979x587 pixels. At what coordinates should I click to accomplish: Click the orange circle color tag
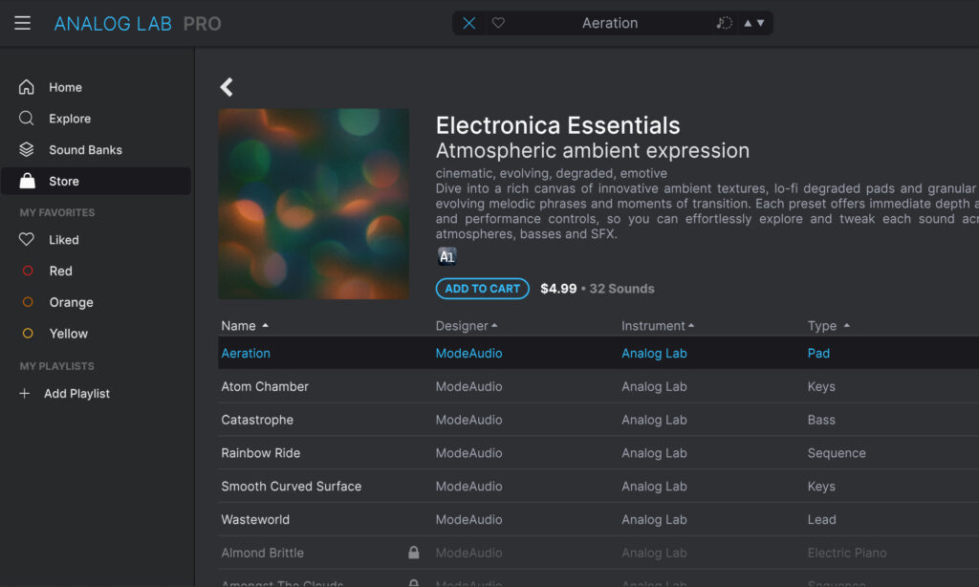tap(28, 301)
